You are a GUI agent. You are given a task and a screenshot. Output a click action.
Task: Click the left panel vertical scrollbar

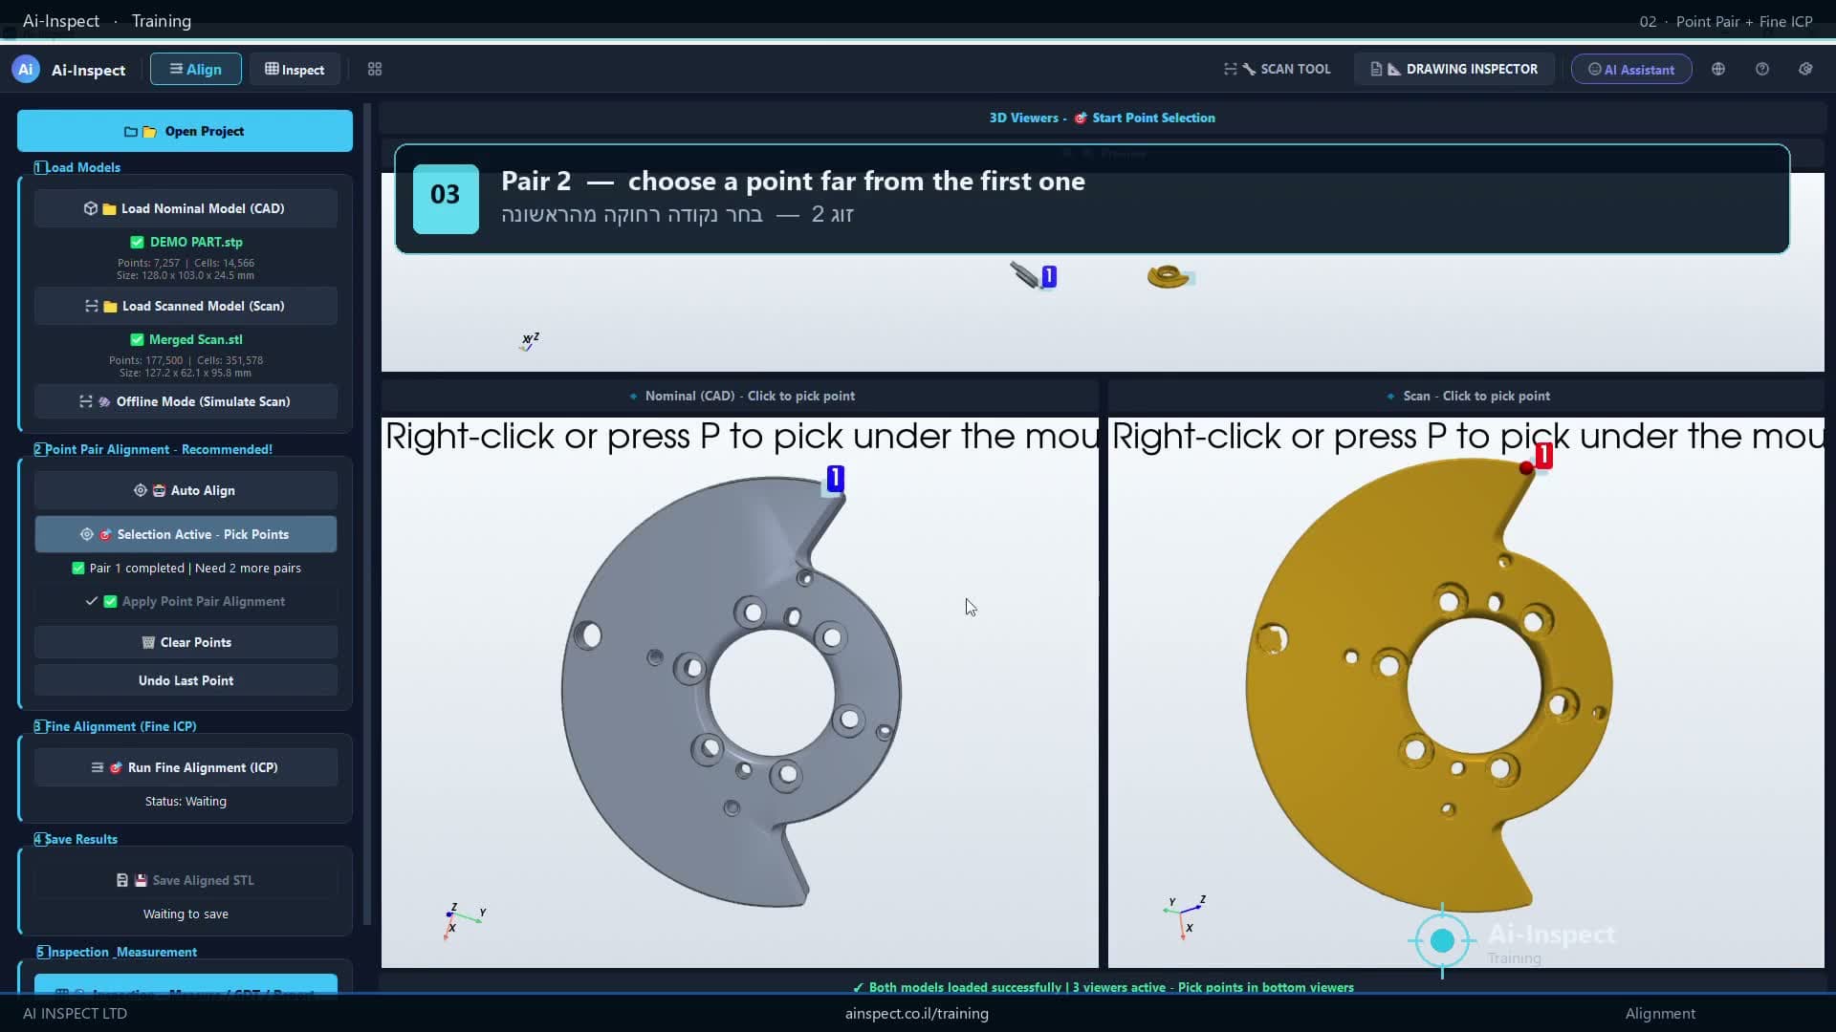[x=367, y=514]
